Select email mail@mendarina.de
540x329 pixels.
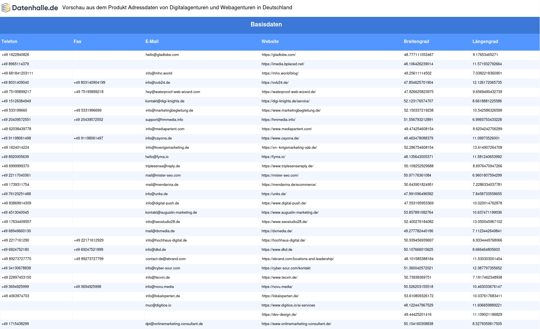click(x=162, y=185)
